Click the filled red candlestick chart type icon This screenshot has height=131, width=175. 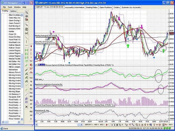[x=31, y=46]
